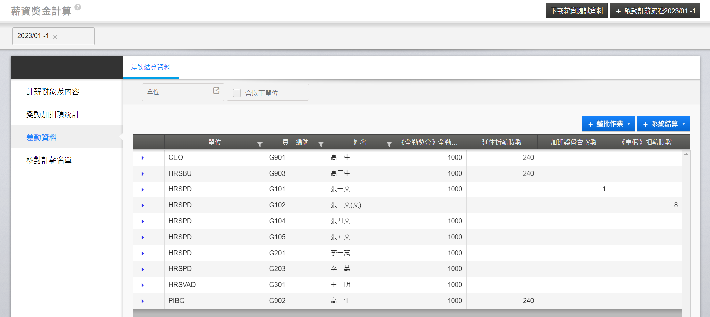Image resolution: width=710 pixels, height=317 pixels.
Task: Click the help question mark icon
Action: tap(78, 7)
